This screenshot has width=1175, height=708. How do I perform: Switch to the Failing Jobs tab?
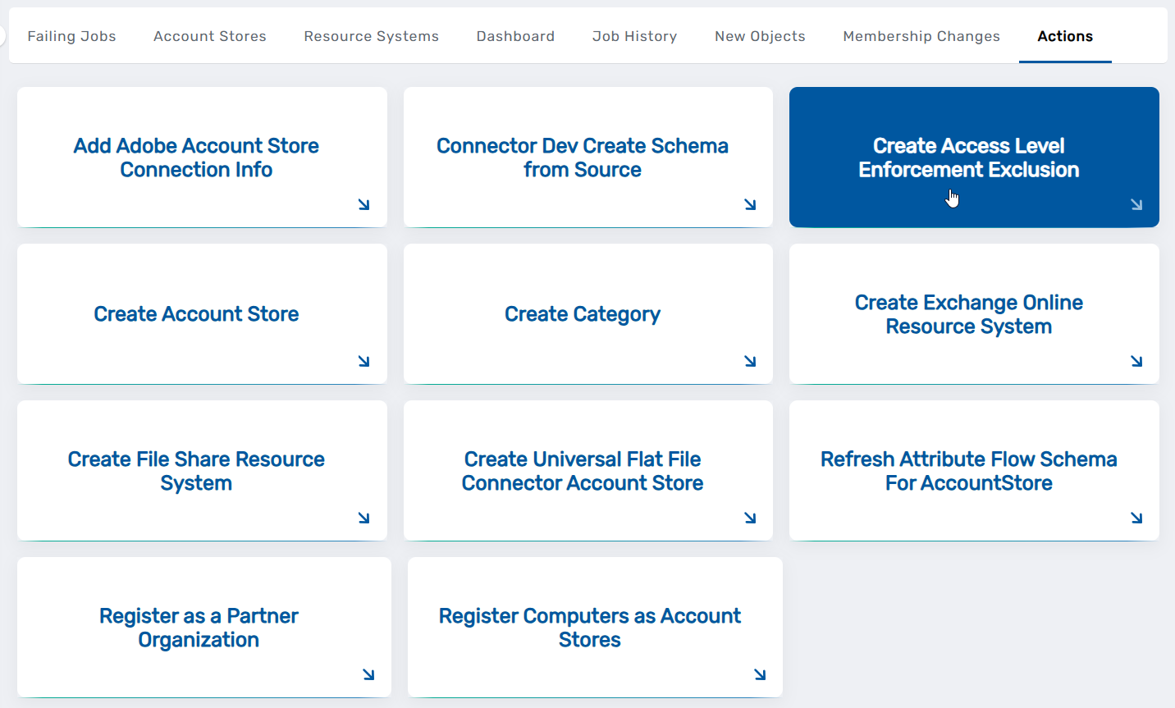click(x=71, y=36)
